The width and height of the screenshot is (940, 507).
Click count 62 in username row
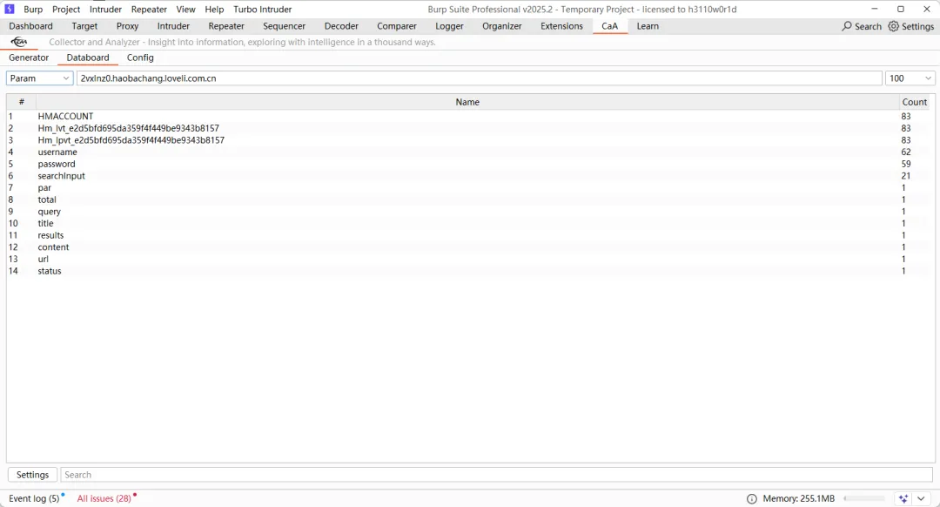coord(906,152)
